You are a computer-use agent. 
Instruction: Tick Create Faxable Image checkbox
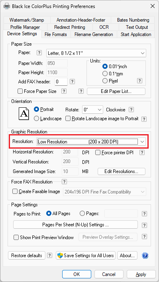15,191
